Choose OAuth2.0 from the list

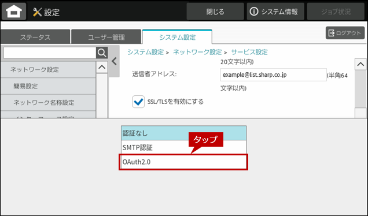tap(183, 162)
